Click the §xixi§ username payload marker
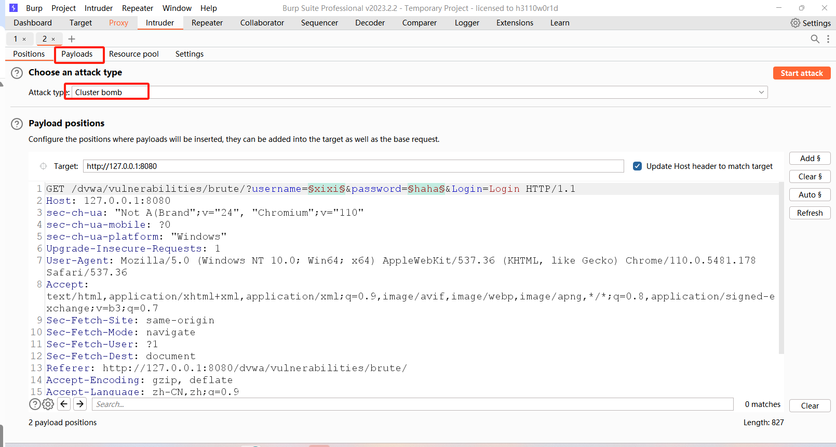 click(x=327, y=189)
